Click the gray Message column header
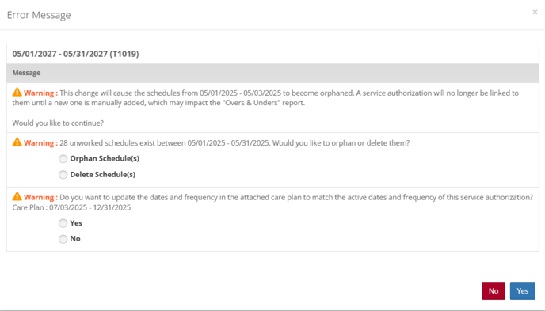The height and width of the screenshot is (311, 545). point(272,73)
